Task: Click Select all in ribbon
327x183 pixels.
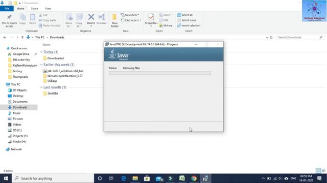Action: [185, 15]
